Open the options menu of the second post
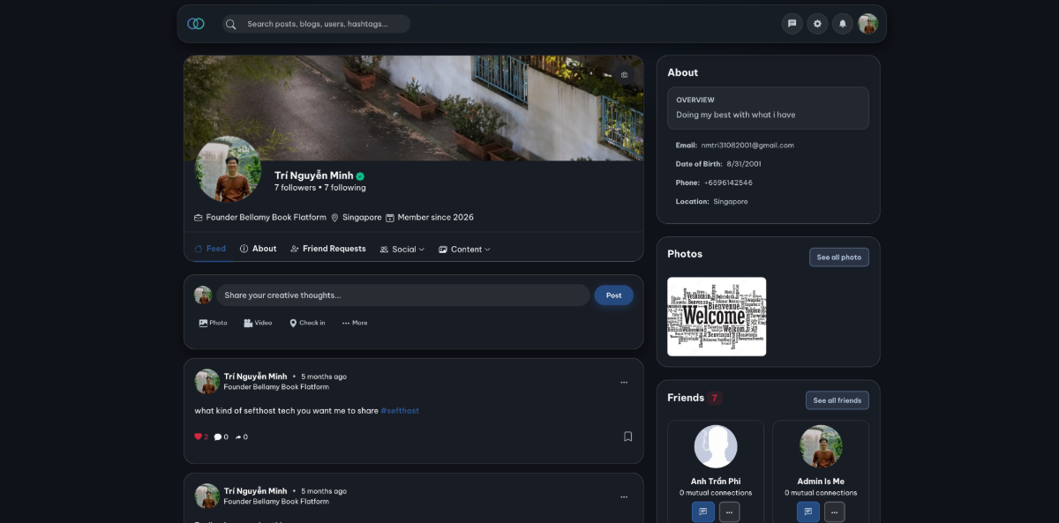Screen dimensions: 1059x523 624,497
